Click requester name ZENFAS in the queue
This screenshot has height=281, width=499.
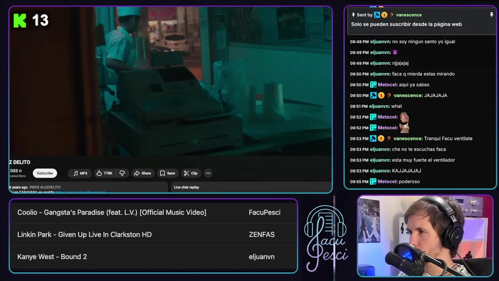click(x=262, y=235)
